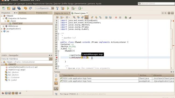Viewport: 175px width, 98px height.
Task: Click the Build Project hammer icon
Action: [x=57, y=8]
